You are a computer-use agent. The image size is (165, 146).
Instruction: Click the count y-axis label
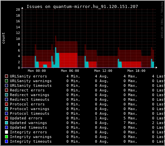(x=3, y=38)
